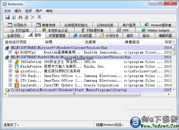179x130 pixels.
Task: Click the vertical scrollbar thumb
Action: coord(174,49)
